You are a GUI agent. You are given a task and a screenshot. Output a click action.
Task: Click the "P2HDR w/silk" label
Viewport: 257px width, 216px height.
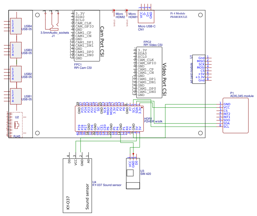[x=153, y=122]
